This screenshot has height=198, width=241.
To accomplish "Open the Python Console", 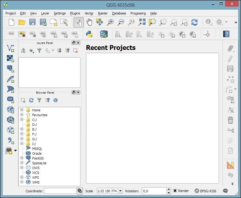I will click(89, 34).
